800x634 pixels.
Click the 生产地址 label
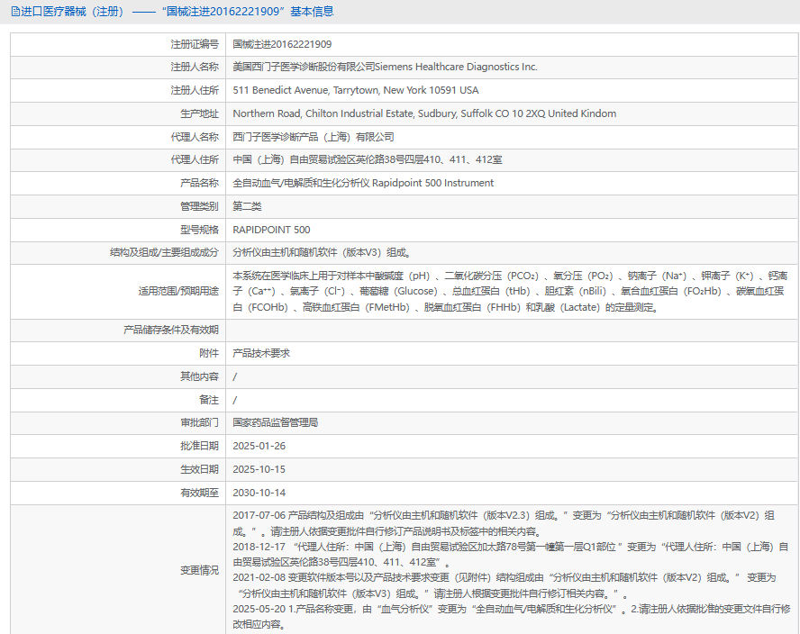point(199,113)
